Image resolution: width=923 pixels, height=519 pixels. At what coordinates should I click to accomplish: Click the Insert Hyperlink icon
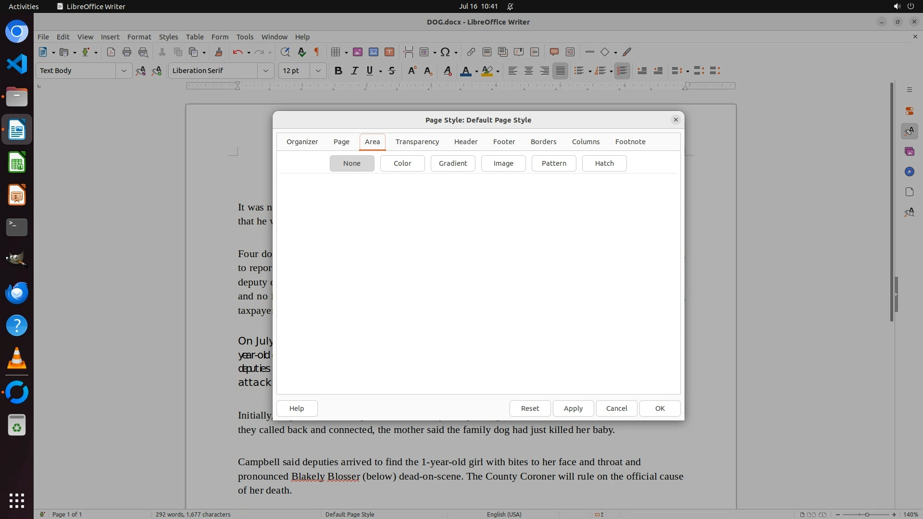coord(471,52)
